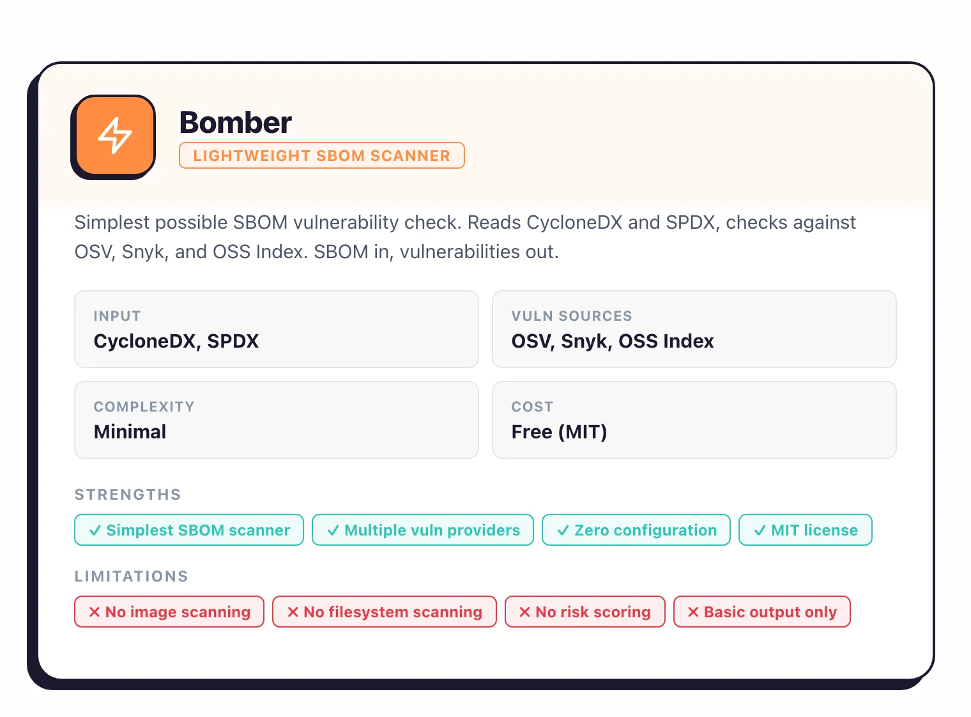Select the COMPLEXITY Minimal info card
This screenshot has width=971, height=717.
[276, 420]
